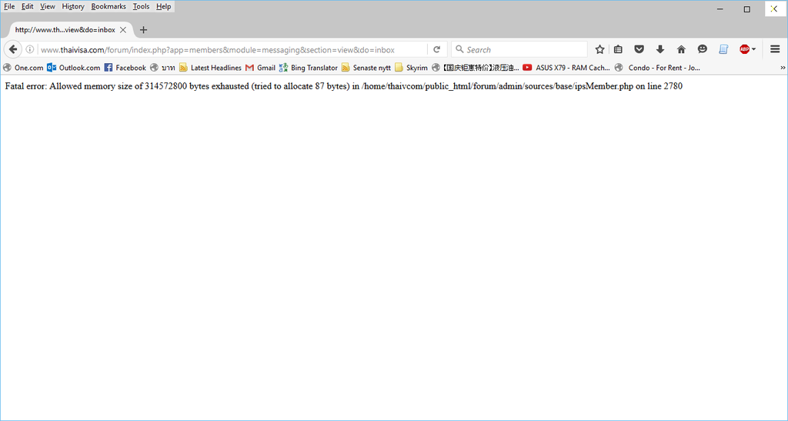The image size is (788, 421).
Task: Click the Fatal error message text
Action: (344, 86)
